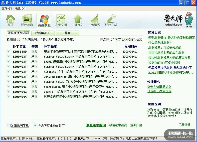
Task: Uncheck the MSWebDVD 组件 patch checkbox
Action: pos(9,72)
